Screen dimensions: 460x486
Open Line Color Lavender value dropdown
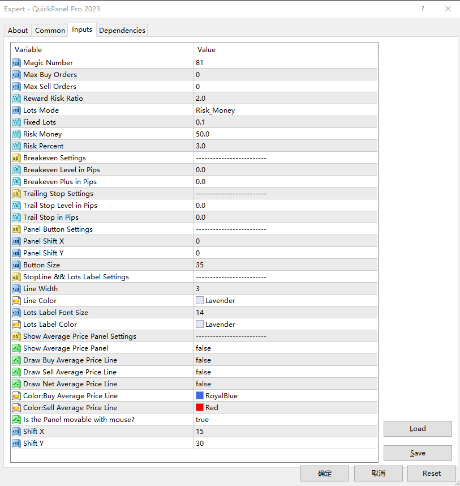pyautogui.click(x=285, y=301)
